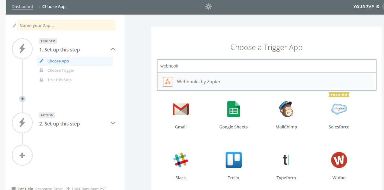The height and width of the screenshot is (190, 384).
Task: Click the Google Sheets label text
Action: tap(233, 127)
